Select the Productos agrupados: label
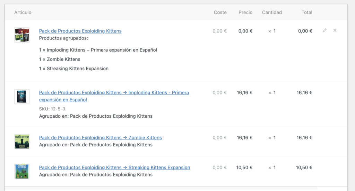This screenshot has width=355, height=191. (x=63, y=38)
